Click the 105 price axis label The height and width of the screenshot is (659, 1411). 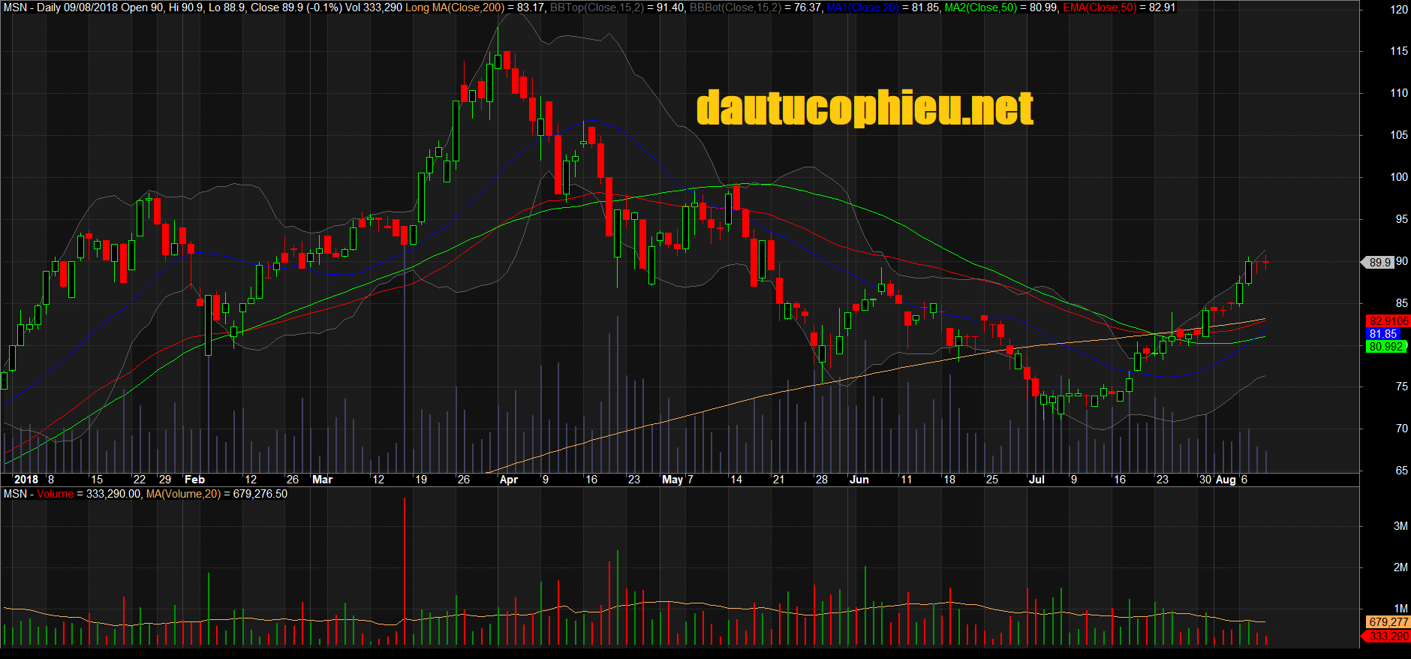pos(1399,135)
